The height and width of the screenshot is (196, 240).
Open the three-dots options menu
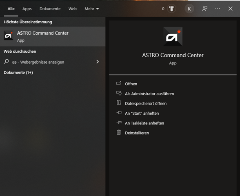coord(218,9)
